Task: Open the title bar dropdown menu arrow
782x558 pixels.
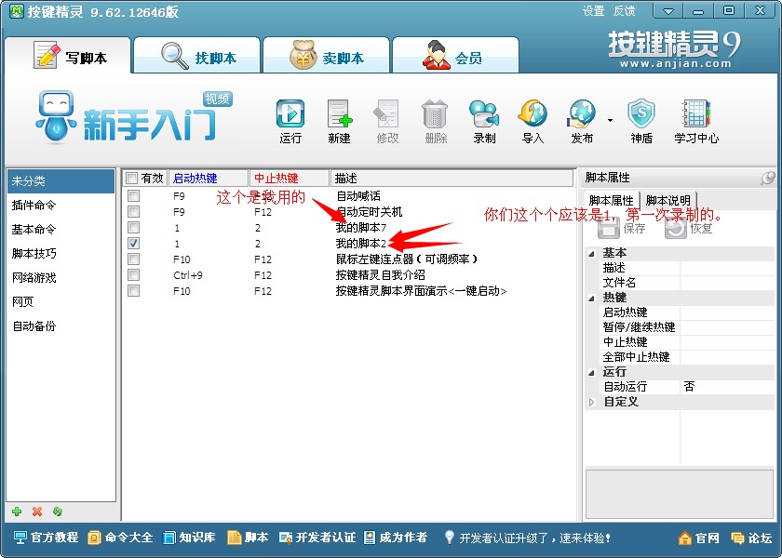Action: (x=668, y=10)
